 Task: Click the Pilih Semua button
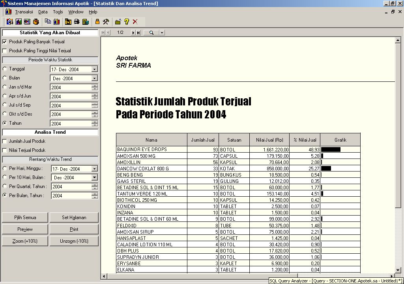[x=25, y=218]
